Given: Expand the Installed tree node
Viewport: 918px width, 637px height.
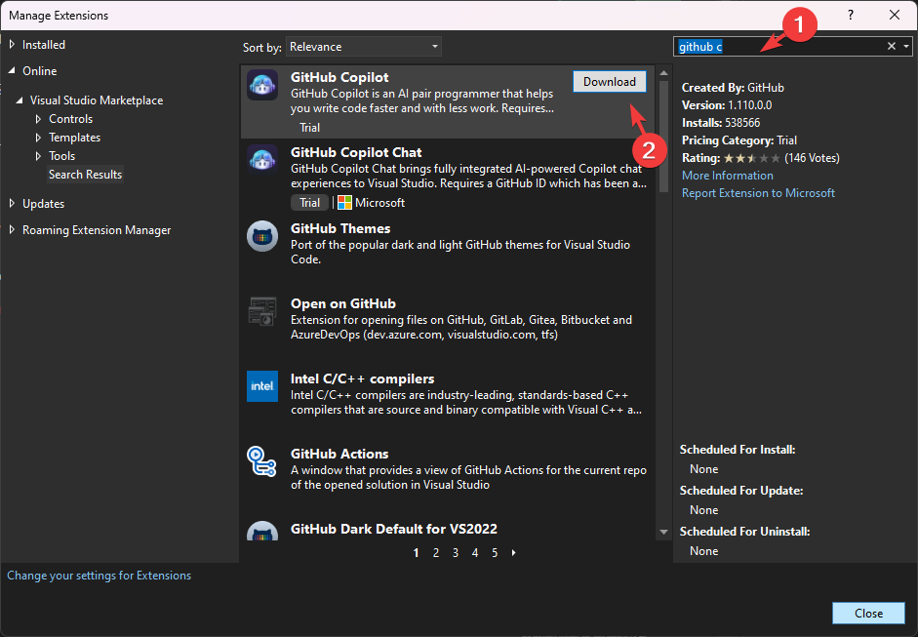Looking at the screenshot, I should click(x=12, y=45).
